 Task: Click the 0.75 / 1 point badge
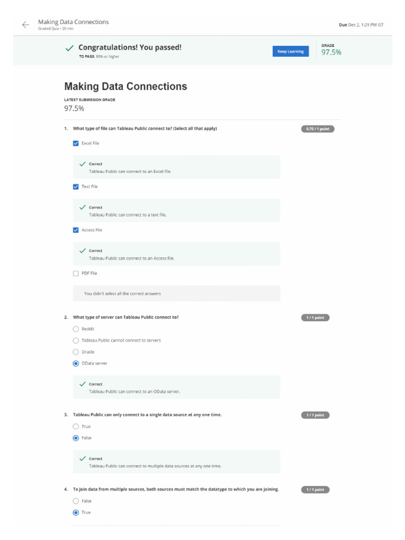pyautogui.click(x=317, y=129)
